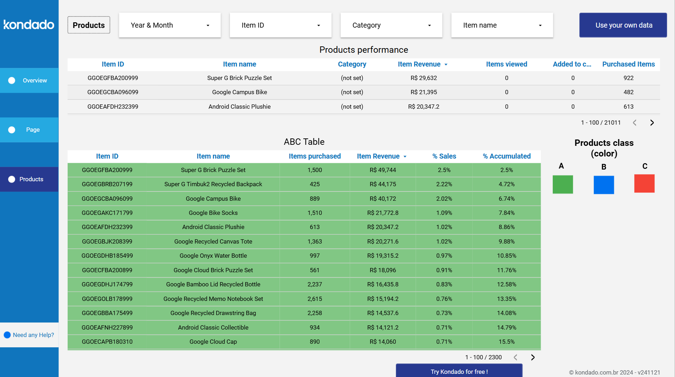Open the Year & Month filter dropdown

click(170, 25)
